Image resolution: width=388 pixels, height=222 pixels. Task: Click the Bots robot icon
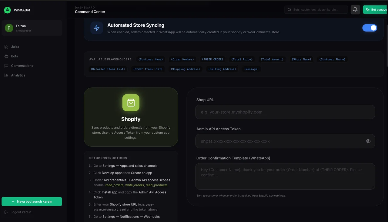click(6, 56)
